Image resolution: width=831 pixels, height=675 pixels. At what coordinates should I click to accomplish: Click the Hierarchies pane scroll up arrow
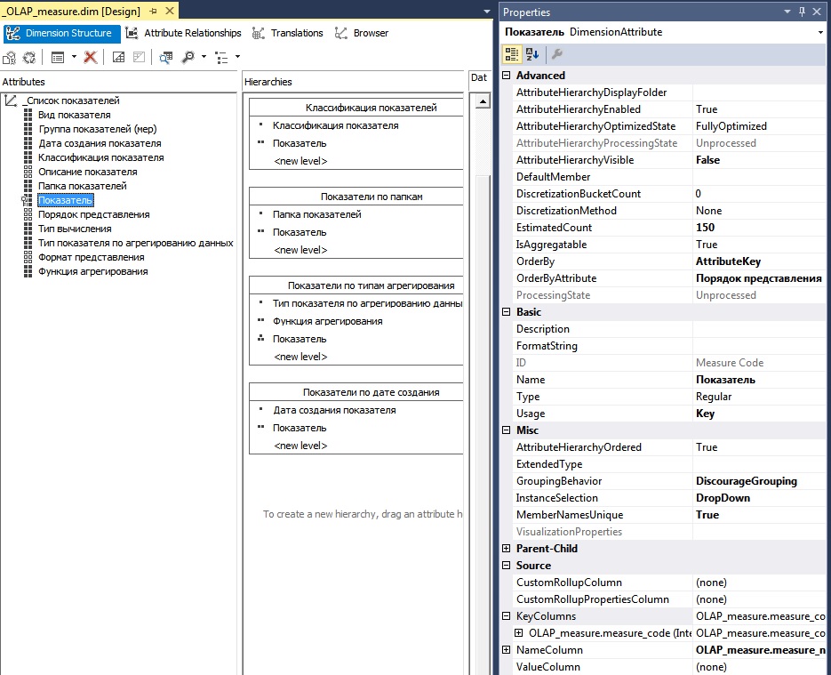[483, 100]
